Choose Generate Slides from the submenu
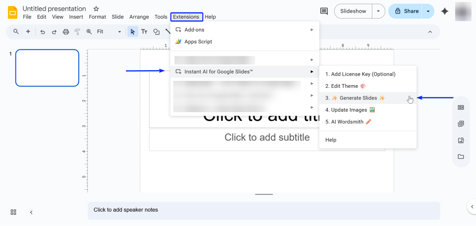 coord(356,98)
